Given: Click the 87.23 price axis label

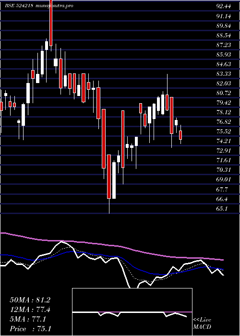Looking at the screenshot, I should coord(224,45).
